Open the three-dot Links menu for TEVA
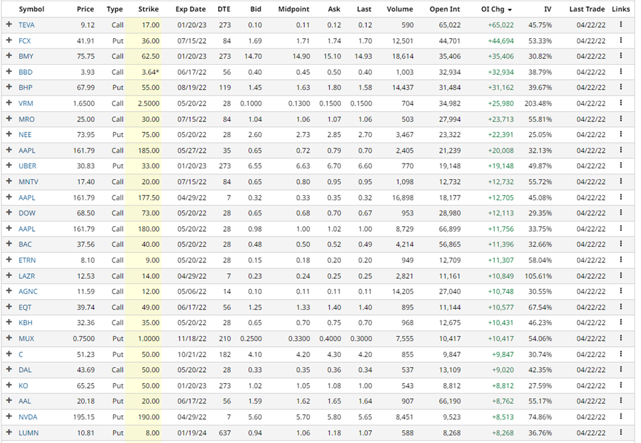Viewport: 641px width, 443px height. coord(621,25)
